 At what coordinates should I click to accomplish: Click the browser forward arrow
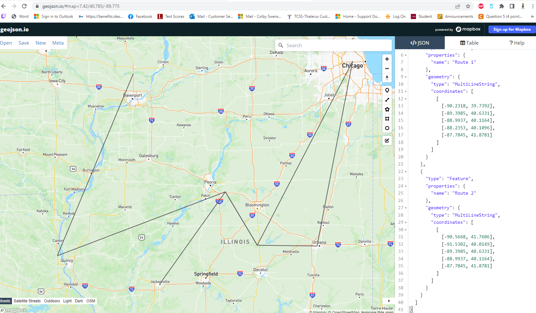pos(14,6)
